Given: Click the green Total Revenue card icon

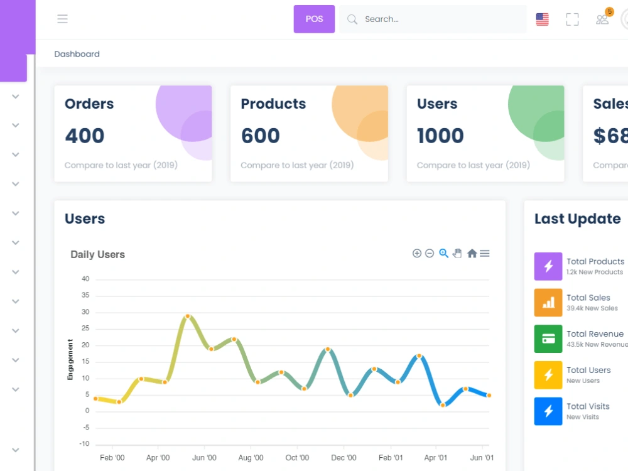Looking at the screenshot, I should (x=548, y=339).
